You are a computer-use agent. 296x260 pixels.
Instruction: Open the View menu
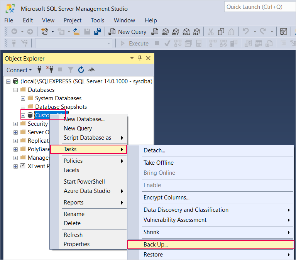click(x=48, y=20)
